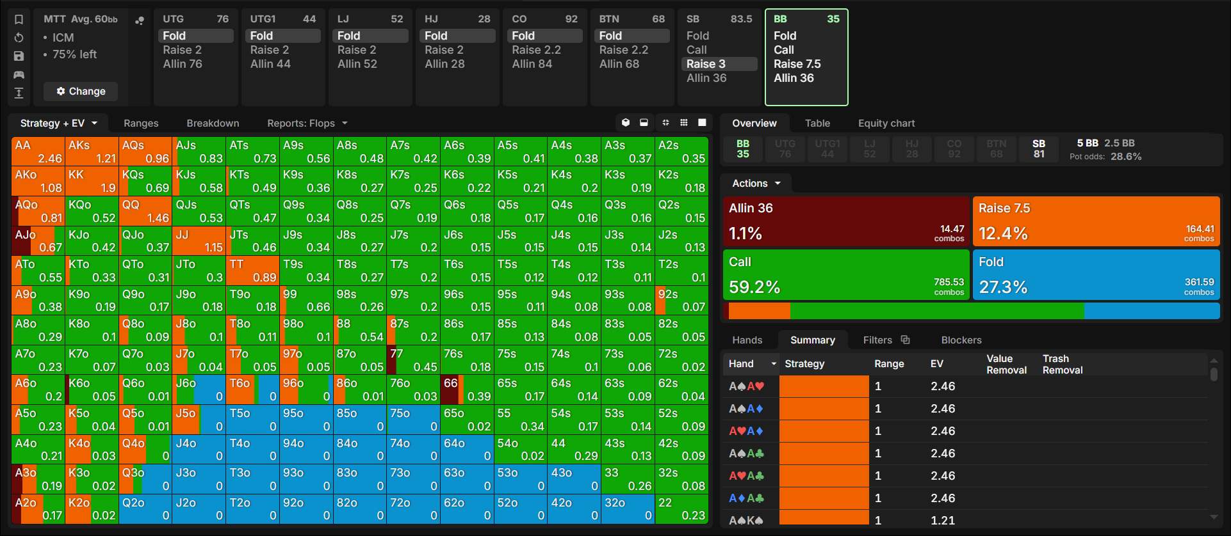
Task: Click the vertical expand height icon
Action: coord(19,93)
